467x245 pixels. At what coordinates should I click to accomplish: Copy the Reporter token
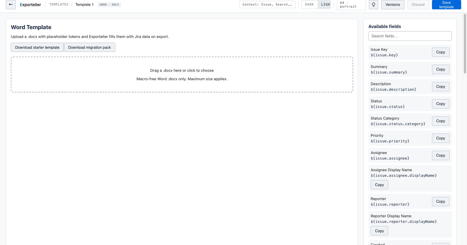click(x=441, y=202)
